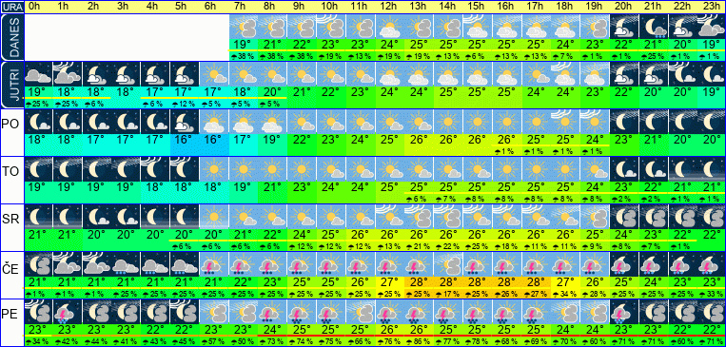Select the PE row label
The image size is (726, 347).
pos(11,316)
